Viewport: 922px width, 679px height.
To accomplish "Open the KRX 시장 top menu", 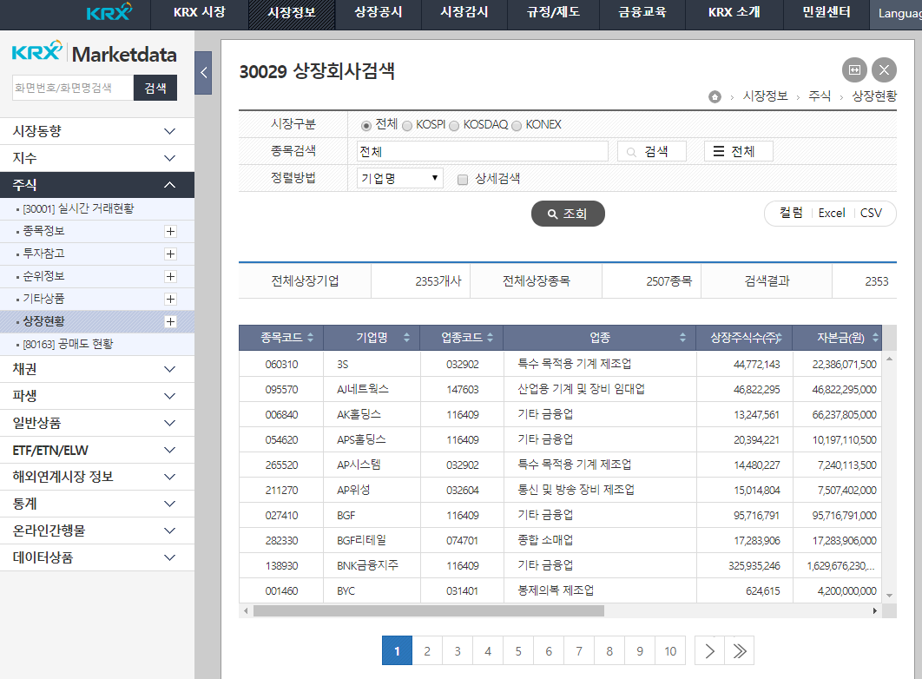I will pos(200,12).
